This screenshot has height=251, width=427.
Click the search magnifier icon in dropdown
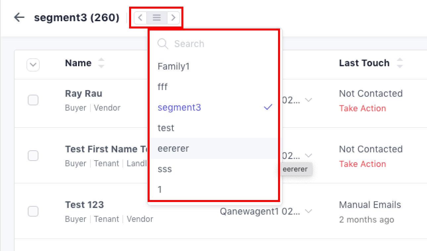coord(163,44)
